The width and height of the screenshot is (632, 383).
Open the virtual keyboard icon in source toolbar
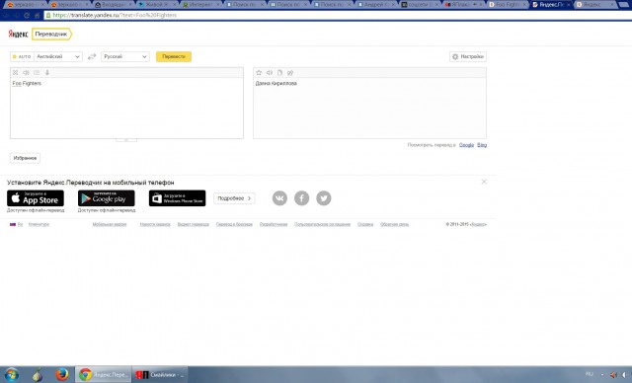tap(37, 72)
